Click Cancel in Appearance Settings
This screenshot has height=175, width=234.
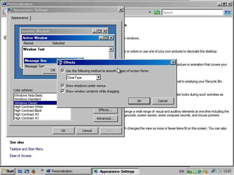tap(87, 131)
